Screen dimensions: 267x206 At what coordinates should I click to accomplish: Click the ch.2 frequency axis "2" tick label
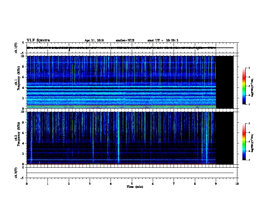tap(23, 154)
